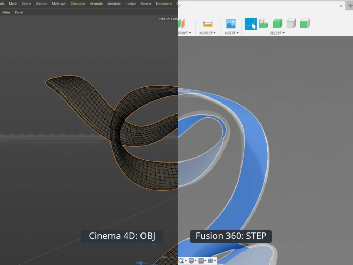
Task: Click the Render menu item
Action: pos(146,3)
